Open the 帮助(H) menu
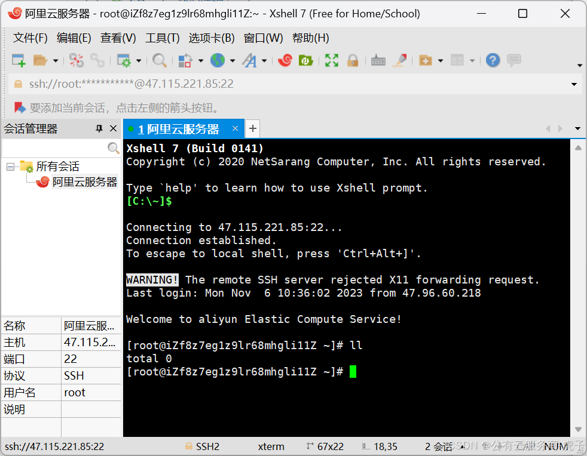Screen dimensions: 587x456 pyautogui.click(x=310, y=38)
